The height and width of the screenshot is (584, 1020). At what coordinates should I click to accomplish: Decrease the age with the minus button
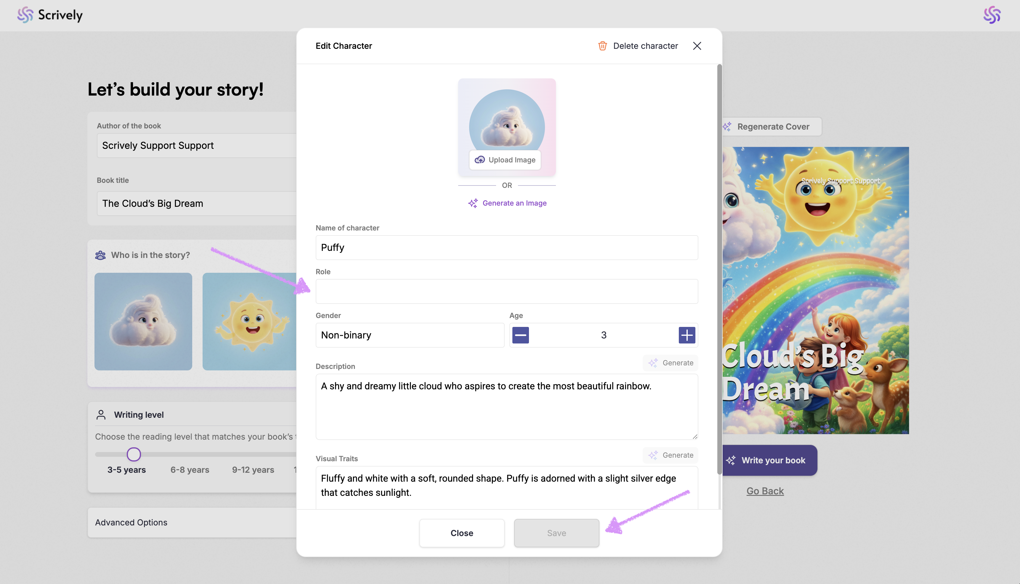point(520,335)
